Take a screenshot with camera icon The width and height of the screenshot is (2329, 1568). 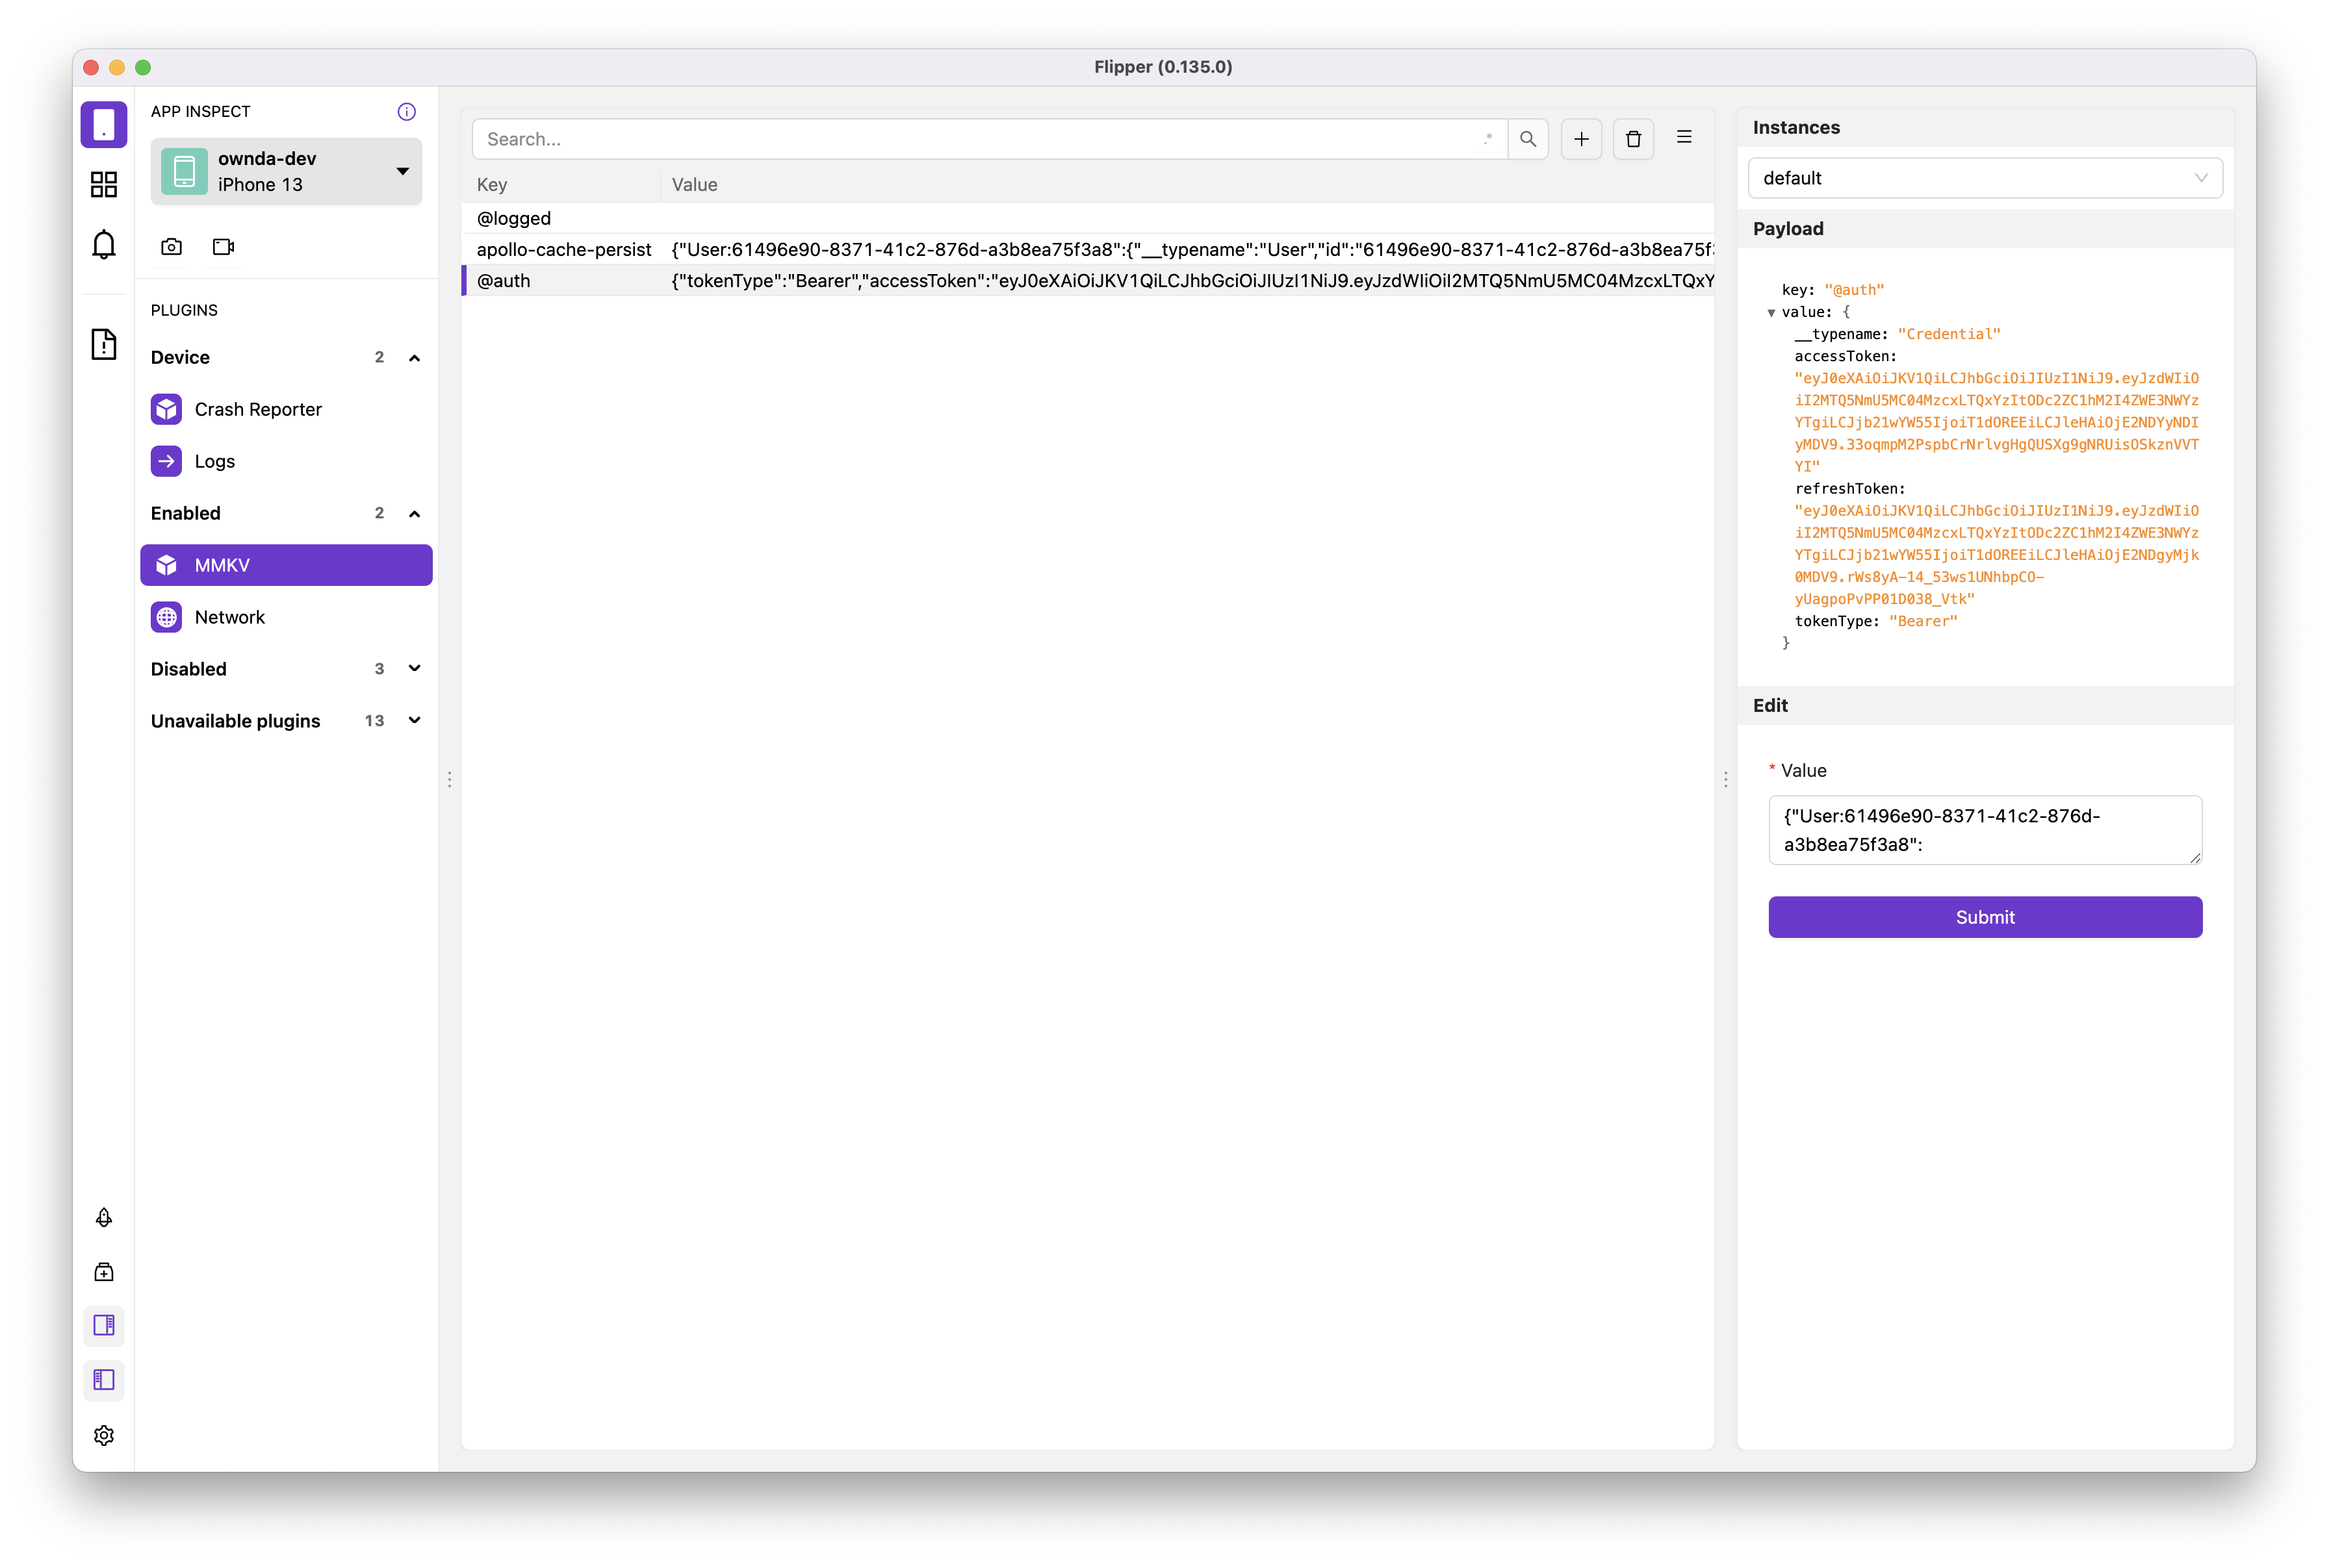click(x=171, y=246)
